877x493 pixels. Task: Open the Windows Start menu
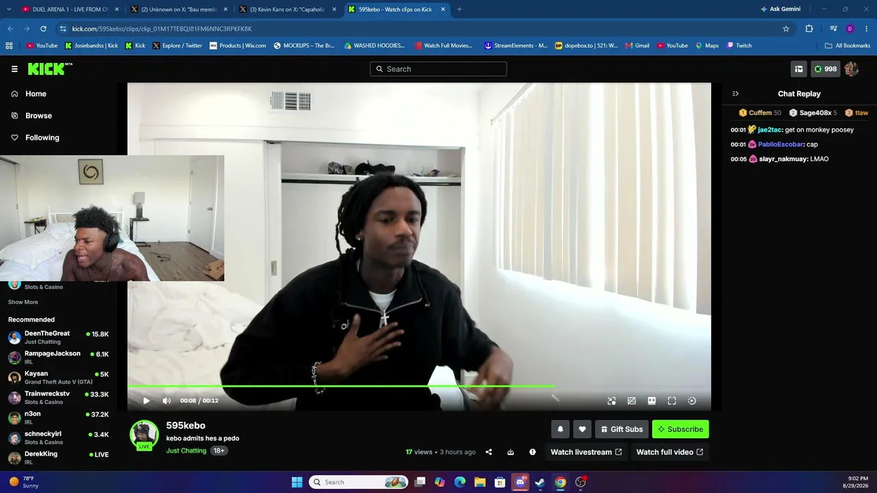pyautogui.click(x=297, y=482)
